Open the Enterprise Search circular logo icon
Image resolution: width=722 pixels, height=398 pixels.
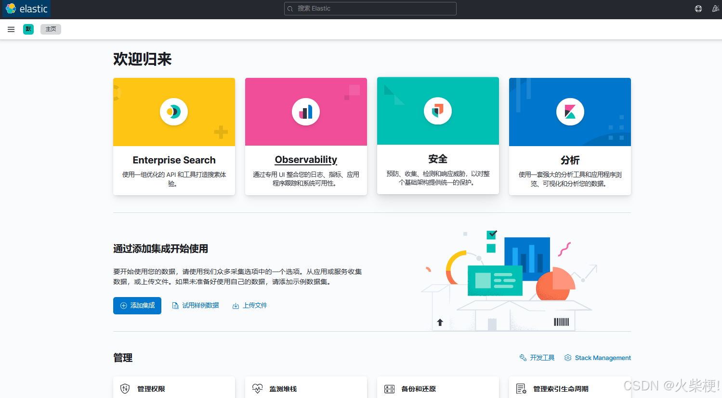174,112
